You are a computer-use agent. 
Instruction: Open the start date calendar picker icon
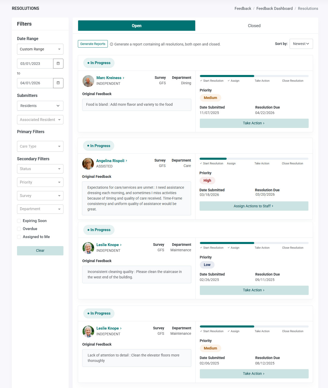58,64
